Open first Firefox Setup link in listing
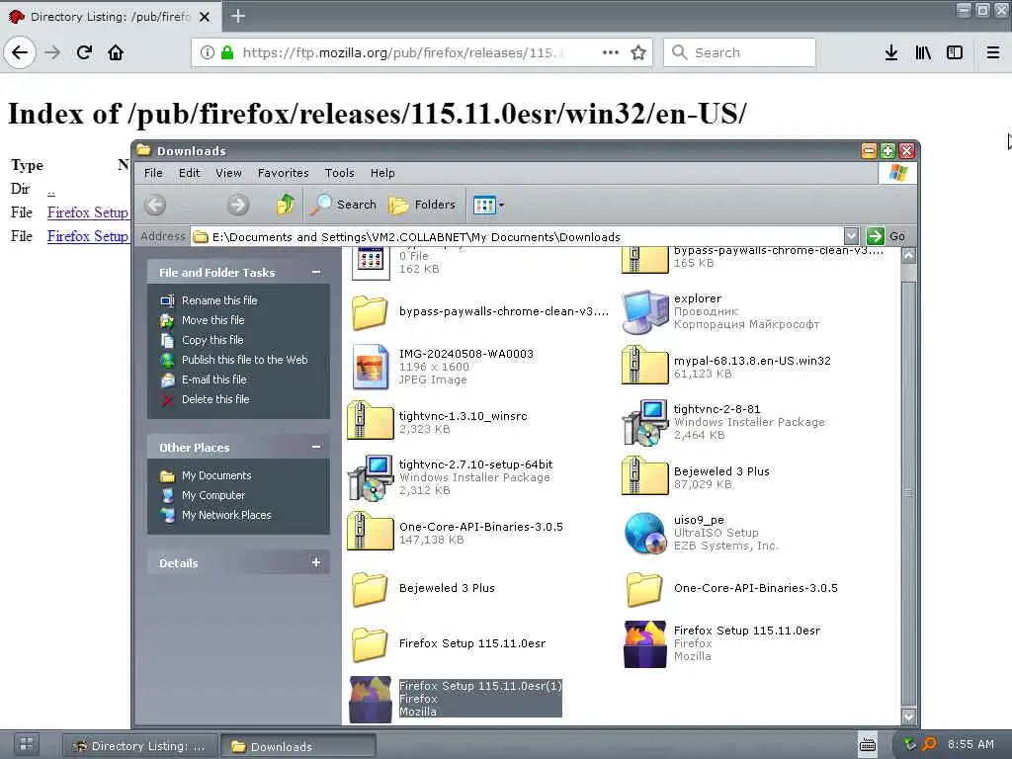Screen dimensions: 1012x759 88,212
